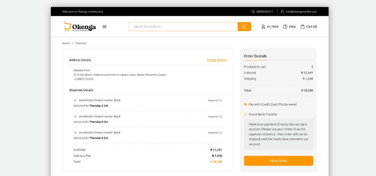Image resolution: width=376 pixels, height=176 pixels.
Task: Click the Okenga shopping cart logo
Action: [x=79, y=26]
